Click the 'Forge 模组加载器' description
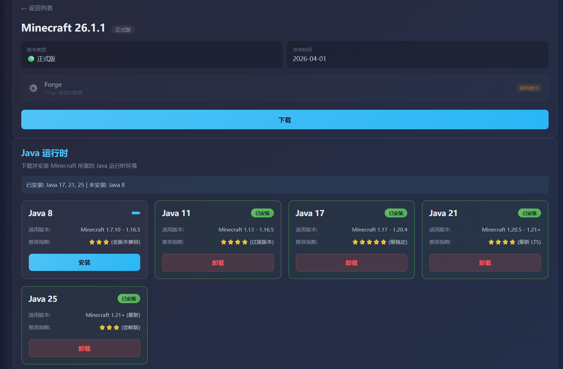563x369 pixels. pos(63,93)
